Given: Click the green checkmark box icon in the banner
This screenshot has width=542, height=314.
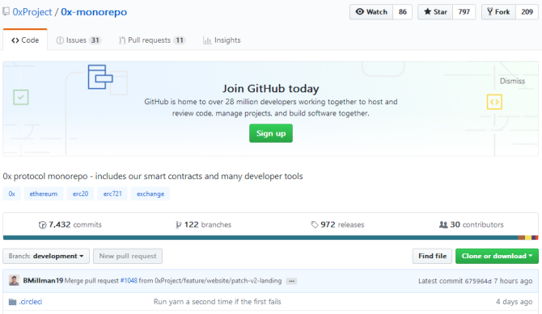Looking at the screenshot, I should point(21,98).
